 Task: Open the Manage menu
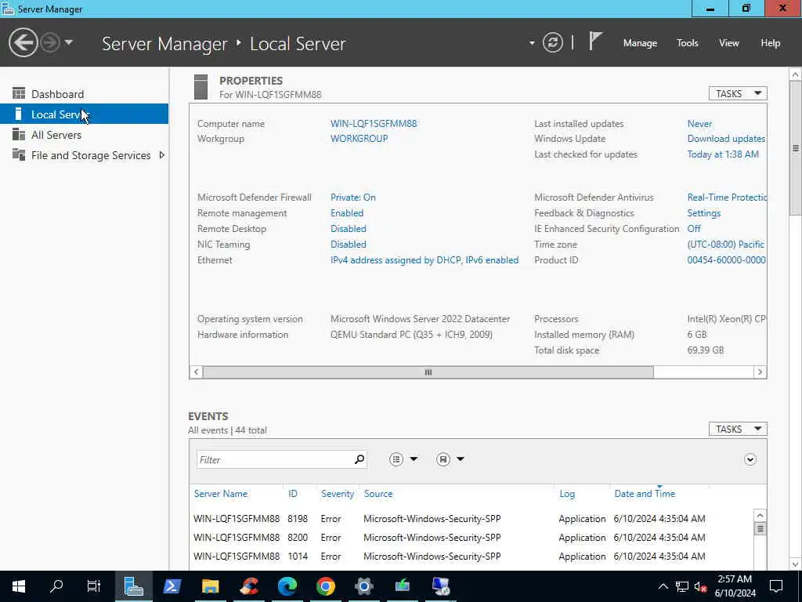(x=640, y=43)
